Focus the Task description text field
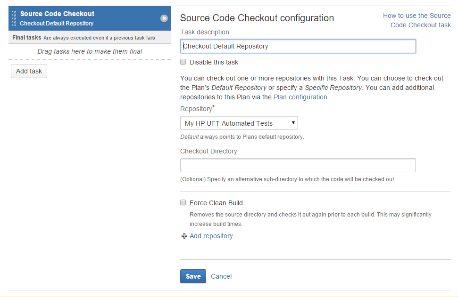The height and width of the screenshot is (297, 458). coord(298,46)
